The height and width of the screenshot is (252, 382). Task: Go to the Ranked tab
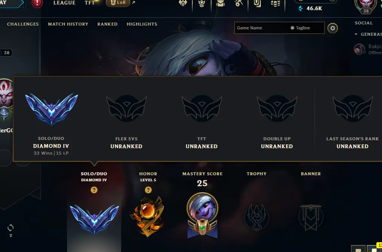pyautogui.click(x=107, y=24)
